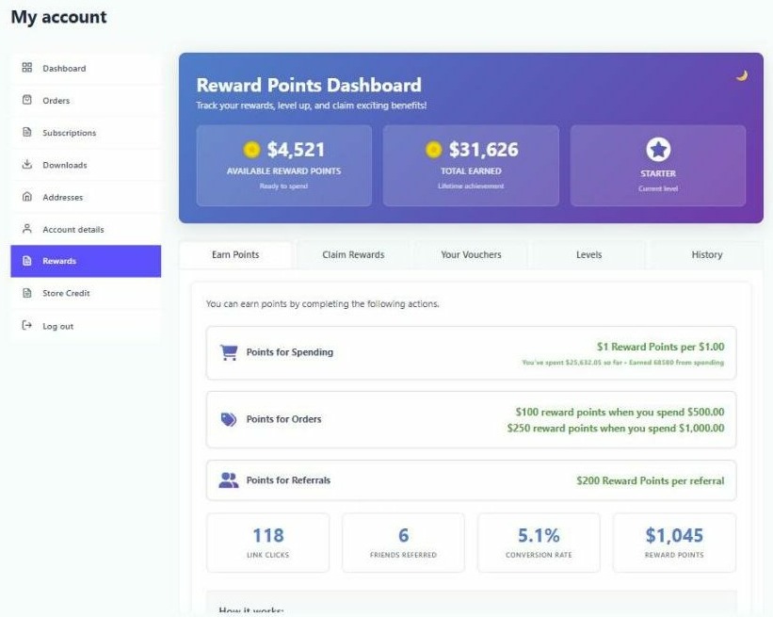Click the gold coin beside $31,626
The height and width of the screenshot is (617, 773).
433,150
